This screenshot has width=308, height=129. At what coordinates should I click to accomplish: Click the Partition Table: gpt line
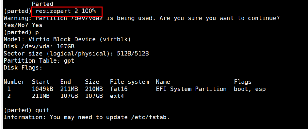click(39, 60)
